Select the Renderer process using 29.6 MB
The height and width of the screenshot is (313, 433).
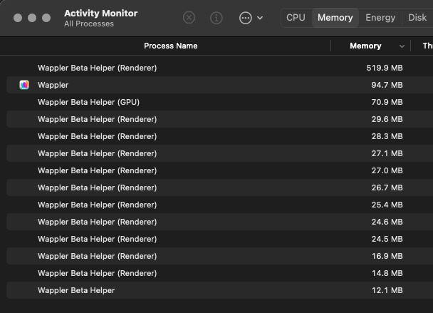point(219,119)
